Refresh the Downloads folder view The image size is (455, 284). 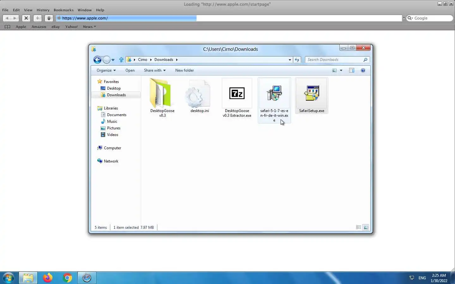coord(297,60)
